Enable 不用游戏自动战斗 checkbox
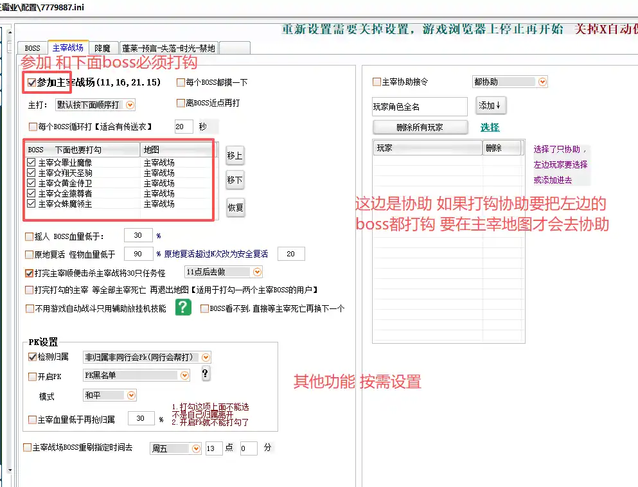638x487 pixels. point(30,309)
